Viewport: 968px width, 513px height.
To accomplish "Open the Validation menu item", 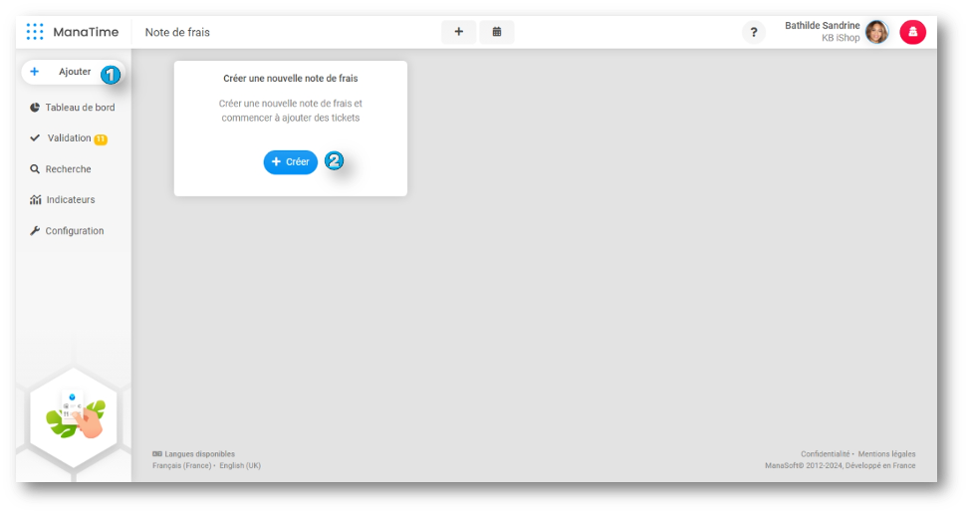I will 69,138.
